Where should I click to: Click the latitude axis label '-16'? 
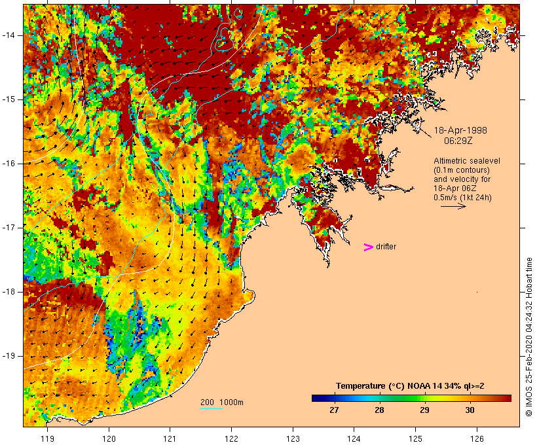pos(9,164)
